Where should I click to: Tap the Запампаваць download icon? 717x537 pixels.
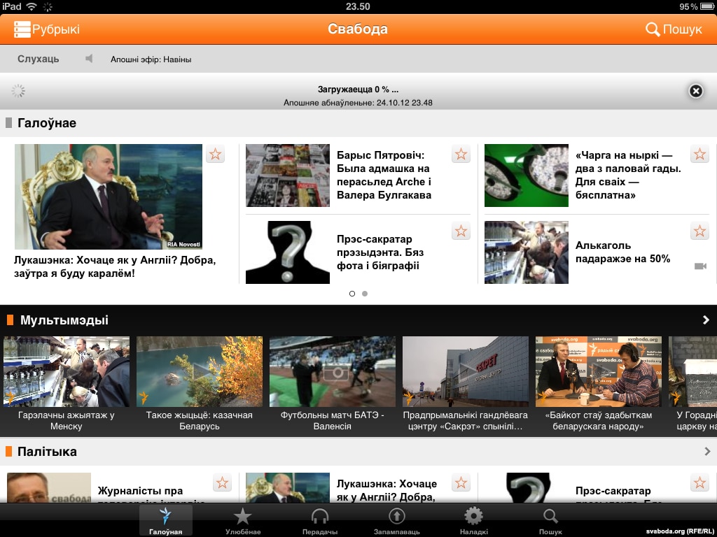[396, 515]
